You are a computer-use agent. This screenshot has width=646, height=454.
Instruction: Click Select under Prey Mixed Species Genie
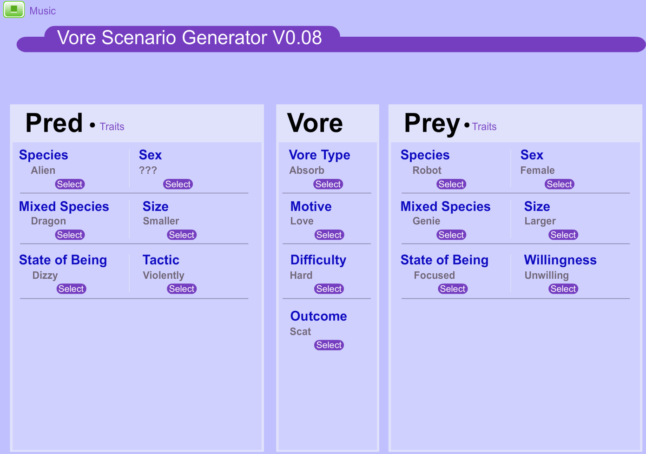(x=451, y=235)
